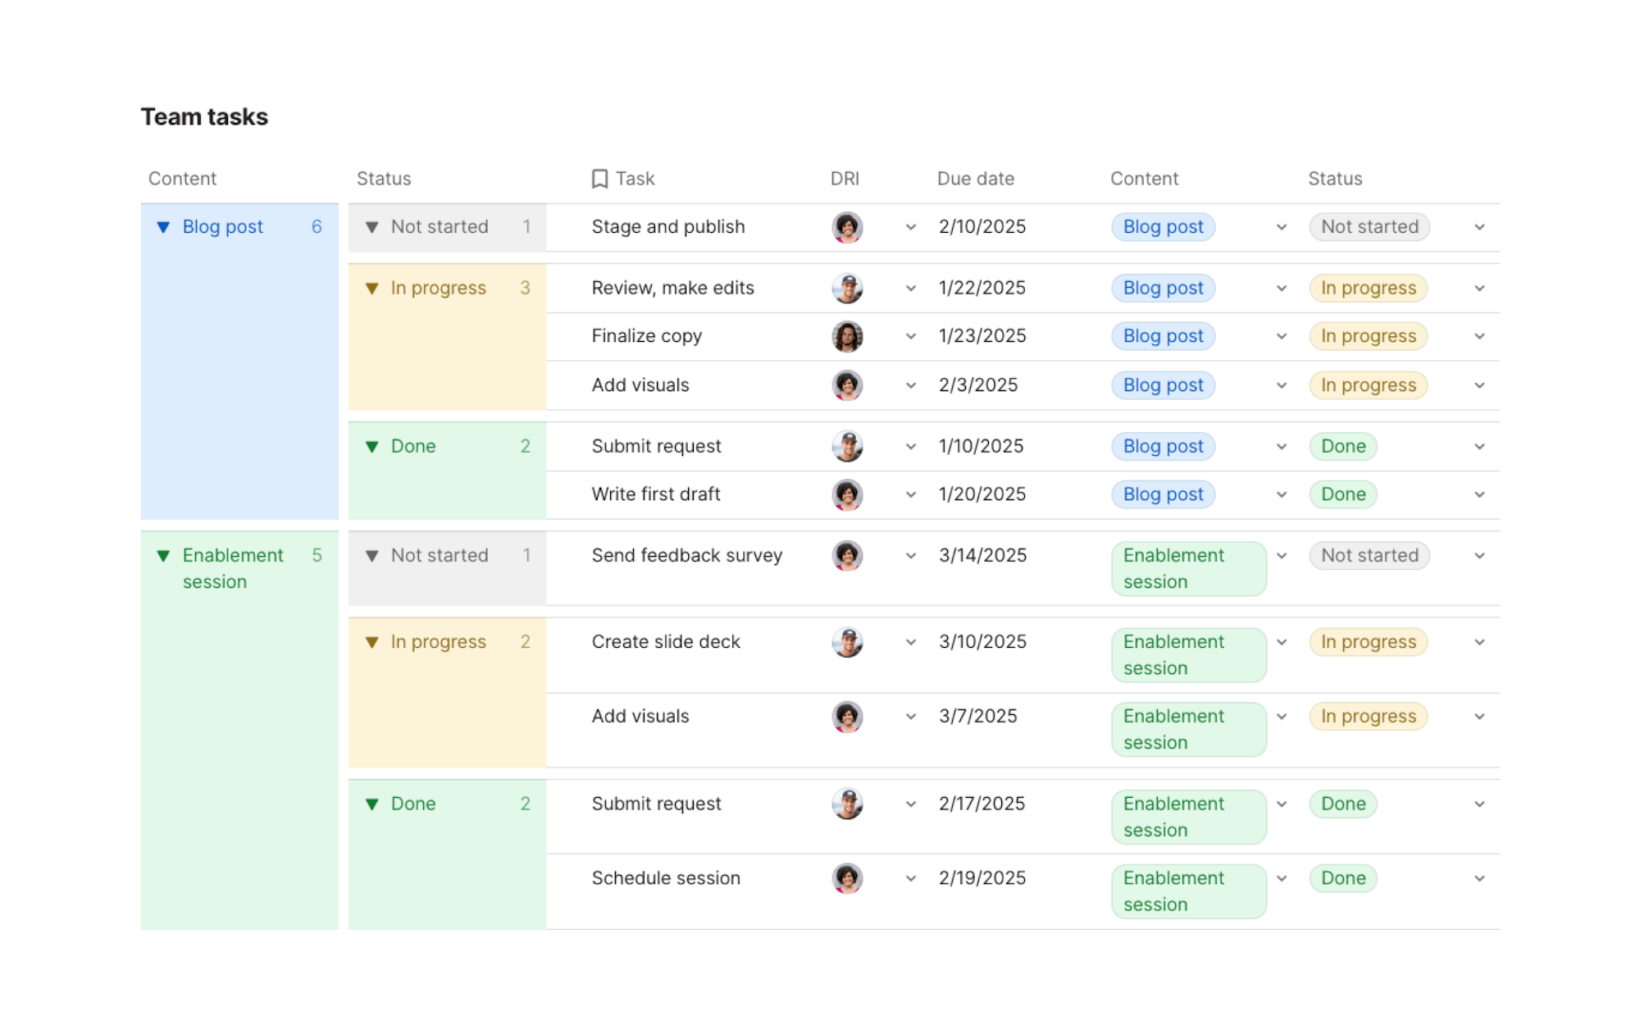The width and height of the screenshot is (1640, 1025).
Task: Click DRI avatar for Finalize copy
Action: (847, 336)
